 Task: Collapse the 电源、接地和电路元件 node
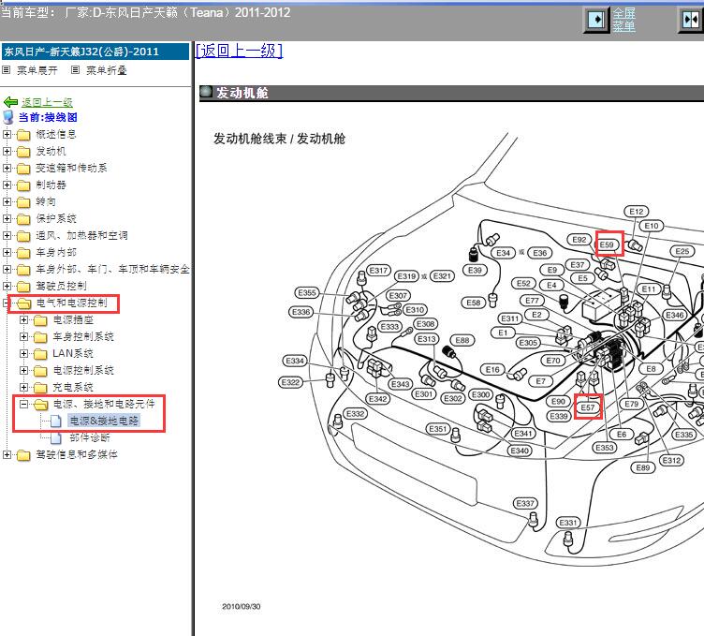point(23,404)
